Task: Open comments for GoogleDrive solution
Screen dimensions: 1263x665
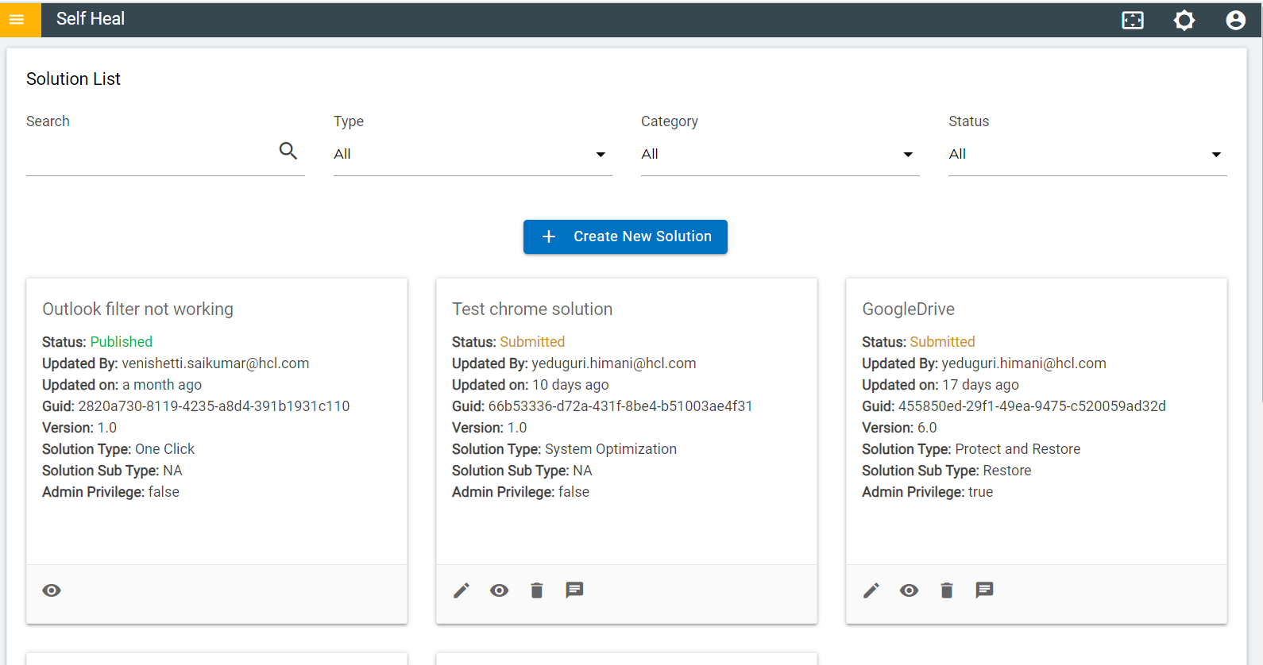Action: pos(984,590)
